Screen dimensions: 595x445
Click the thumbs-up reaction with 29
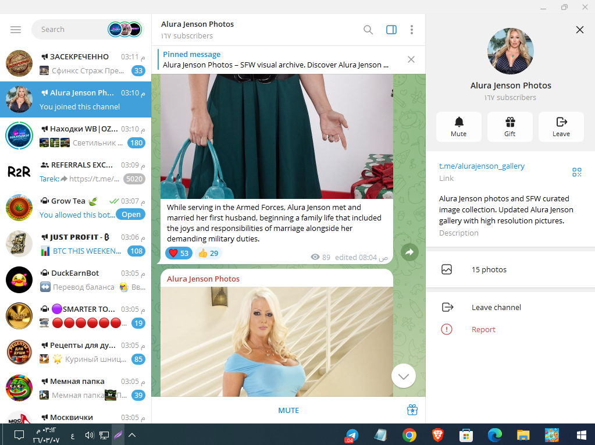[208, 253]
